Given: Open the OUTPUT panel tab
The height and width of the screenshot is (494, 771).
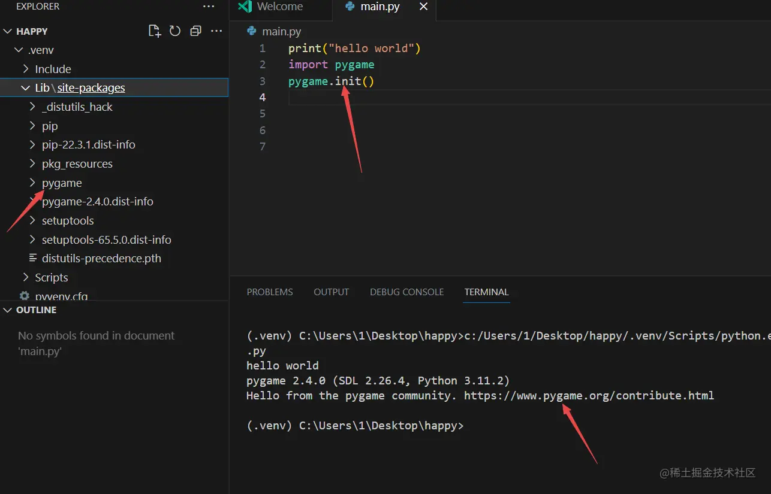Looking at the screenshot, I should (331, 292).
